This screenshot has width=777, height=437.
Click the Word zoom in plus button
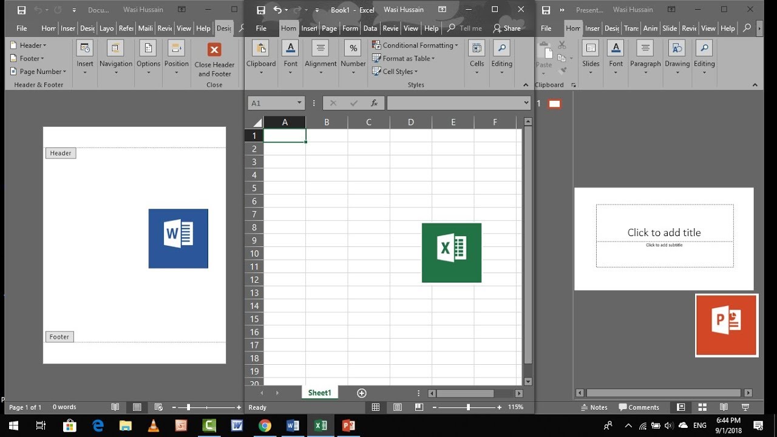[238, 407]
